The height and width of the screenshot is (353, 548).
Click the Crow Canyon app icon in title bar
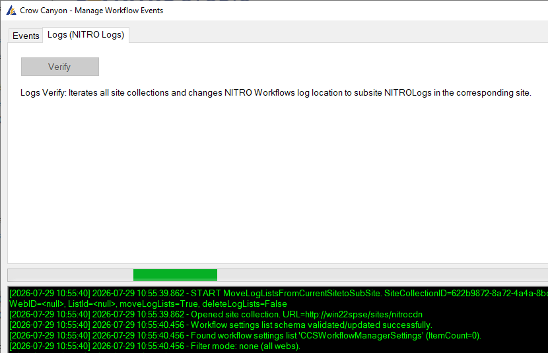coord(11,11)
